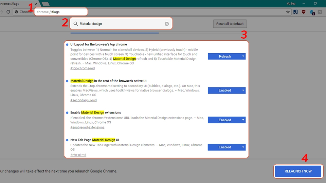Click RELAUNCH NOW button
This screenshot has width=326, height=183.
(298, 171)
